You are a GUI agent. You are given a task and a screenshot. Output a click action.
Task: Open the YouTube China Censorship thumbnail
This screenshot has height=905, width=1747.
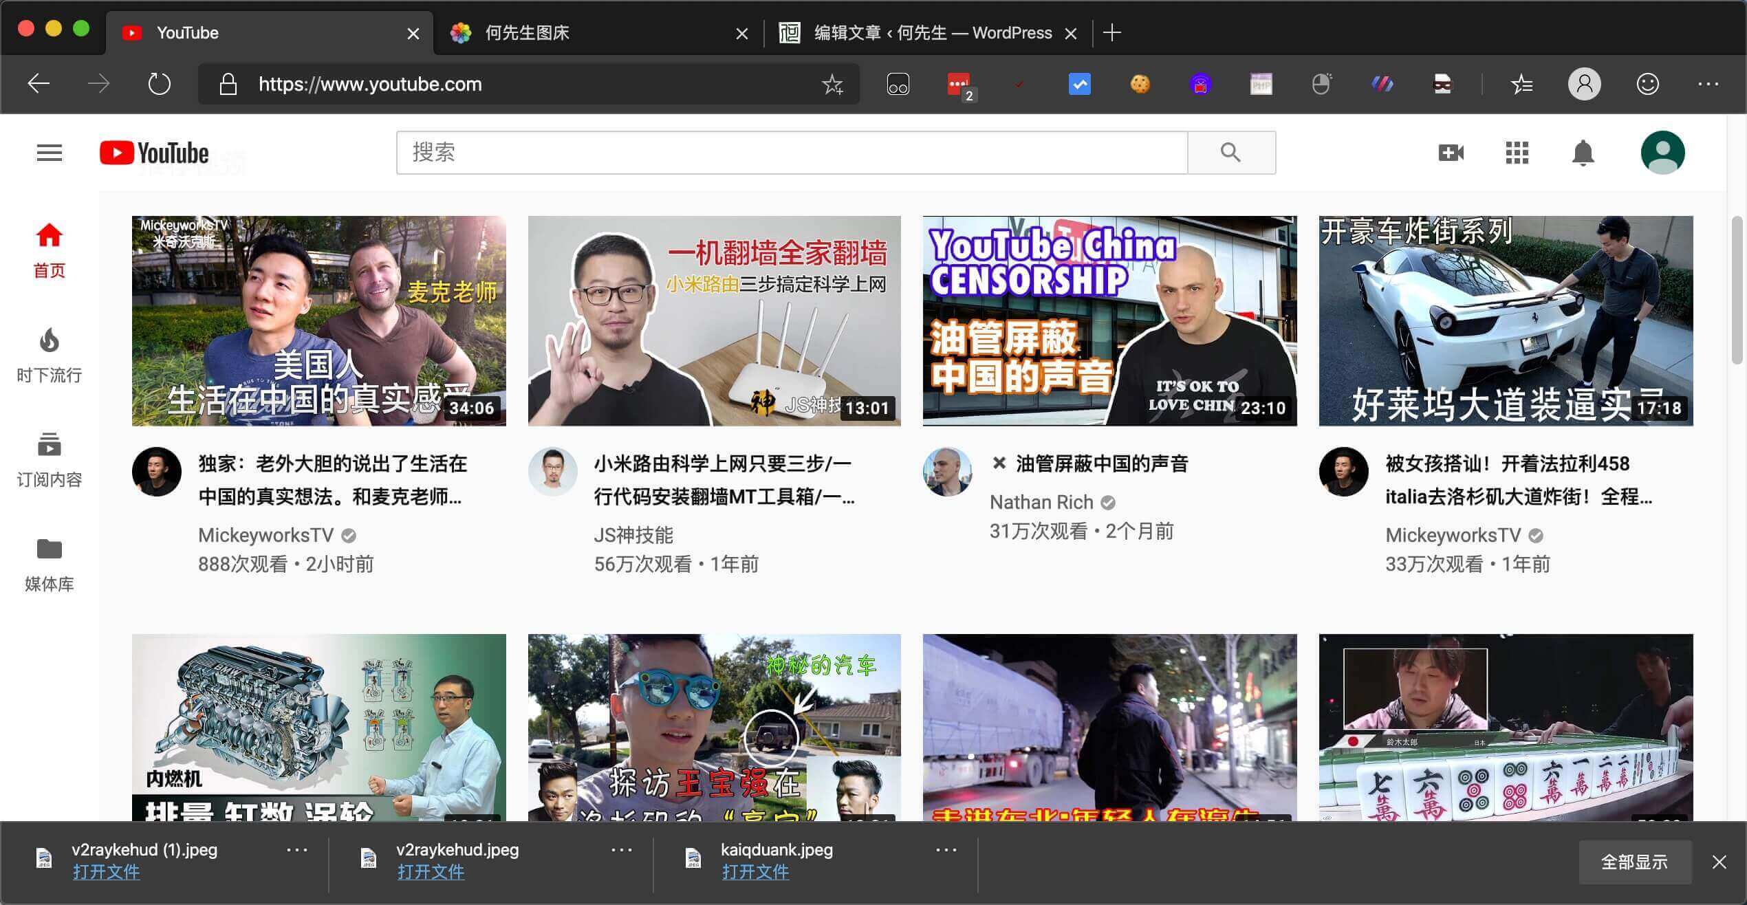(x=1109, y=320)
